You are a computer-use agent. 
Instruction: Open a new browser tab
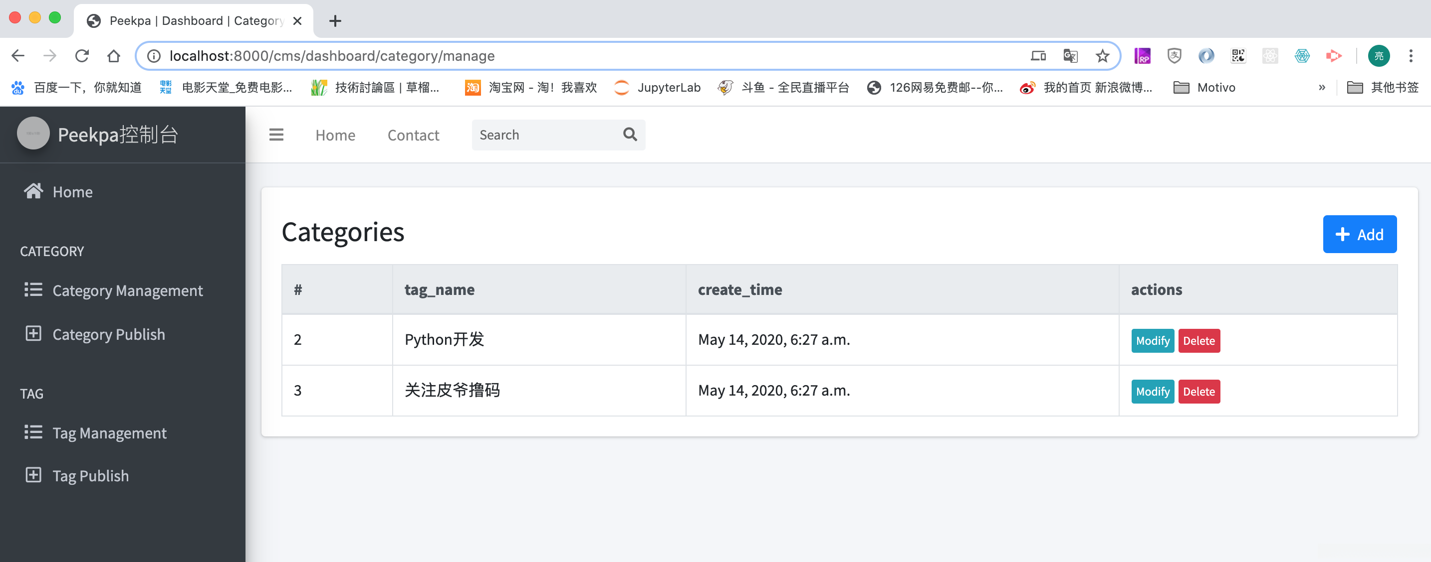(335, 21)
